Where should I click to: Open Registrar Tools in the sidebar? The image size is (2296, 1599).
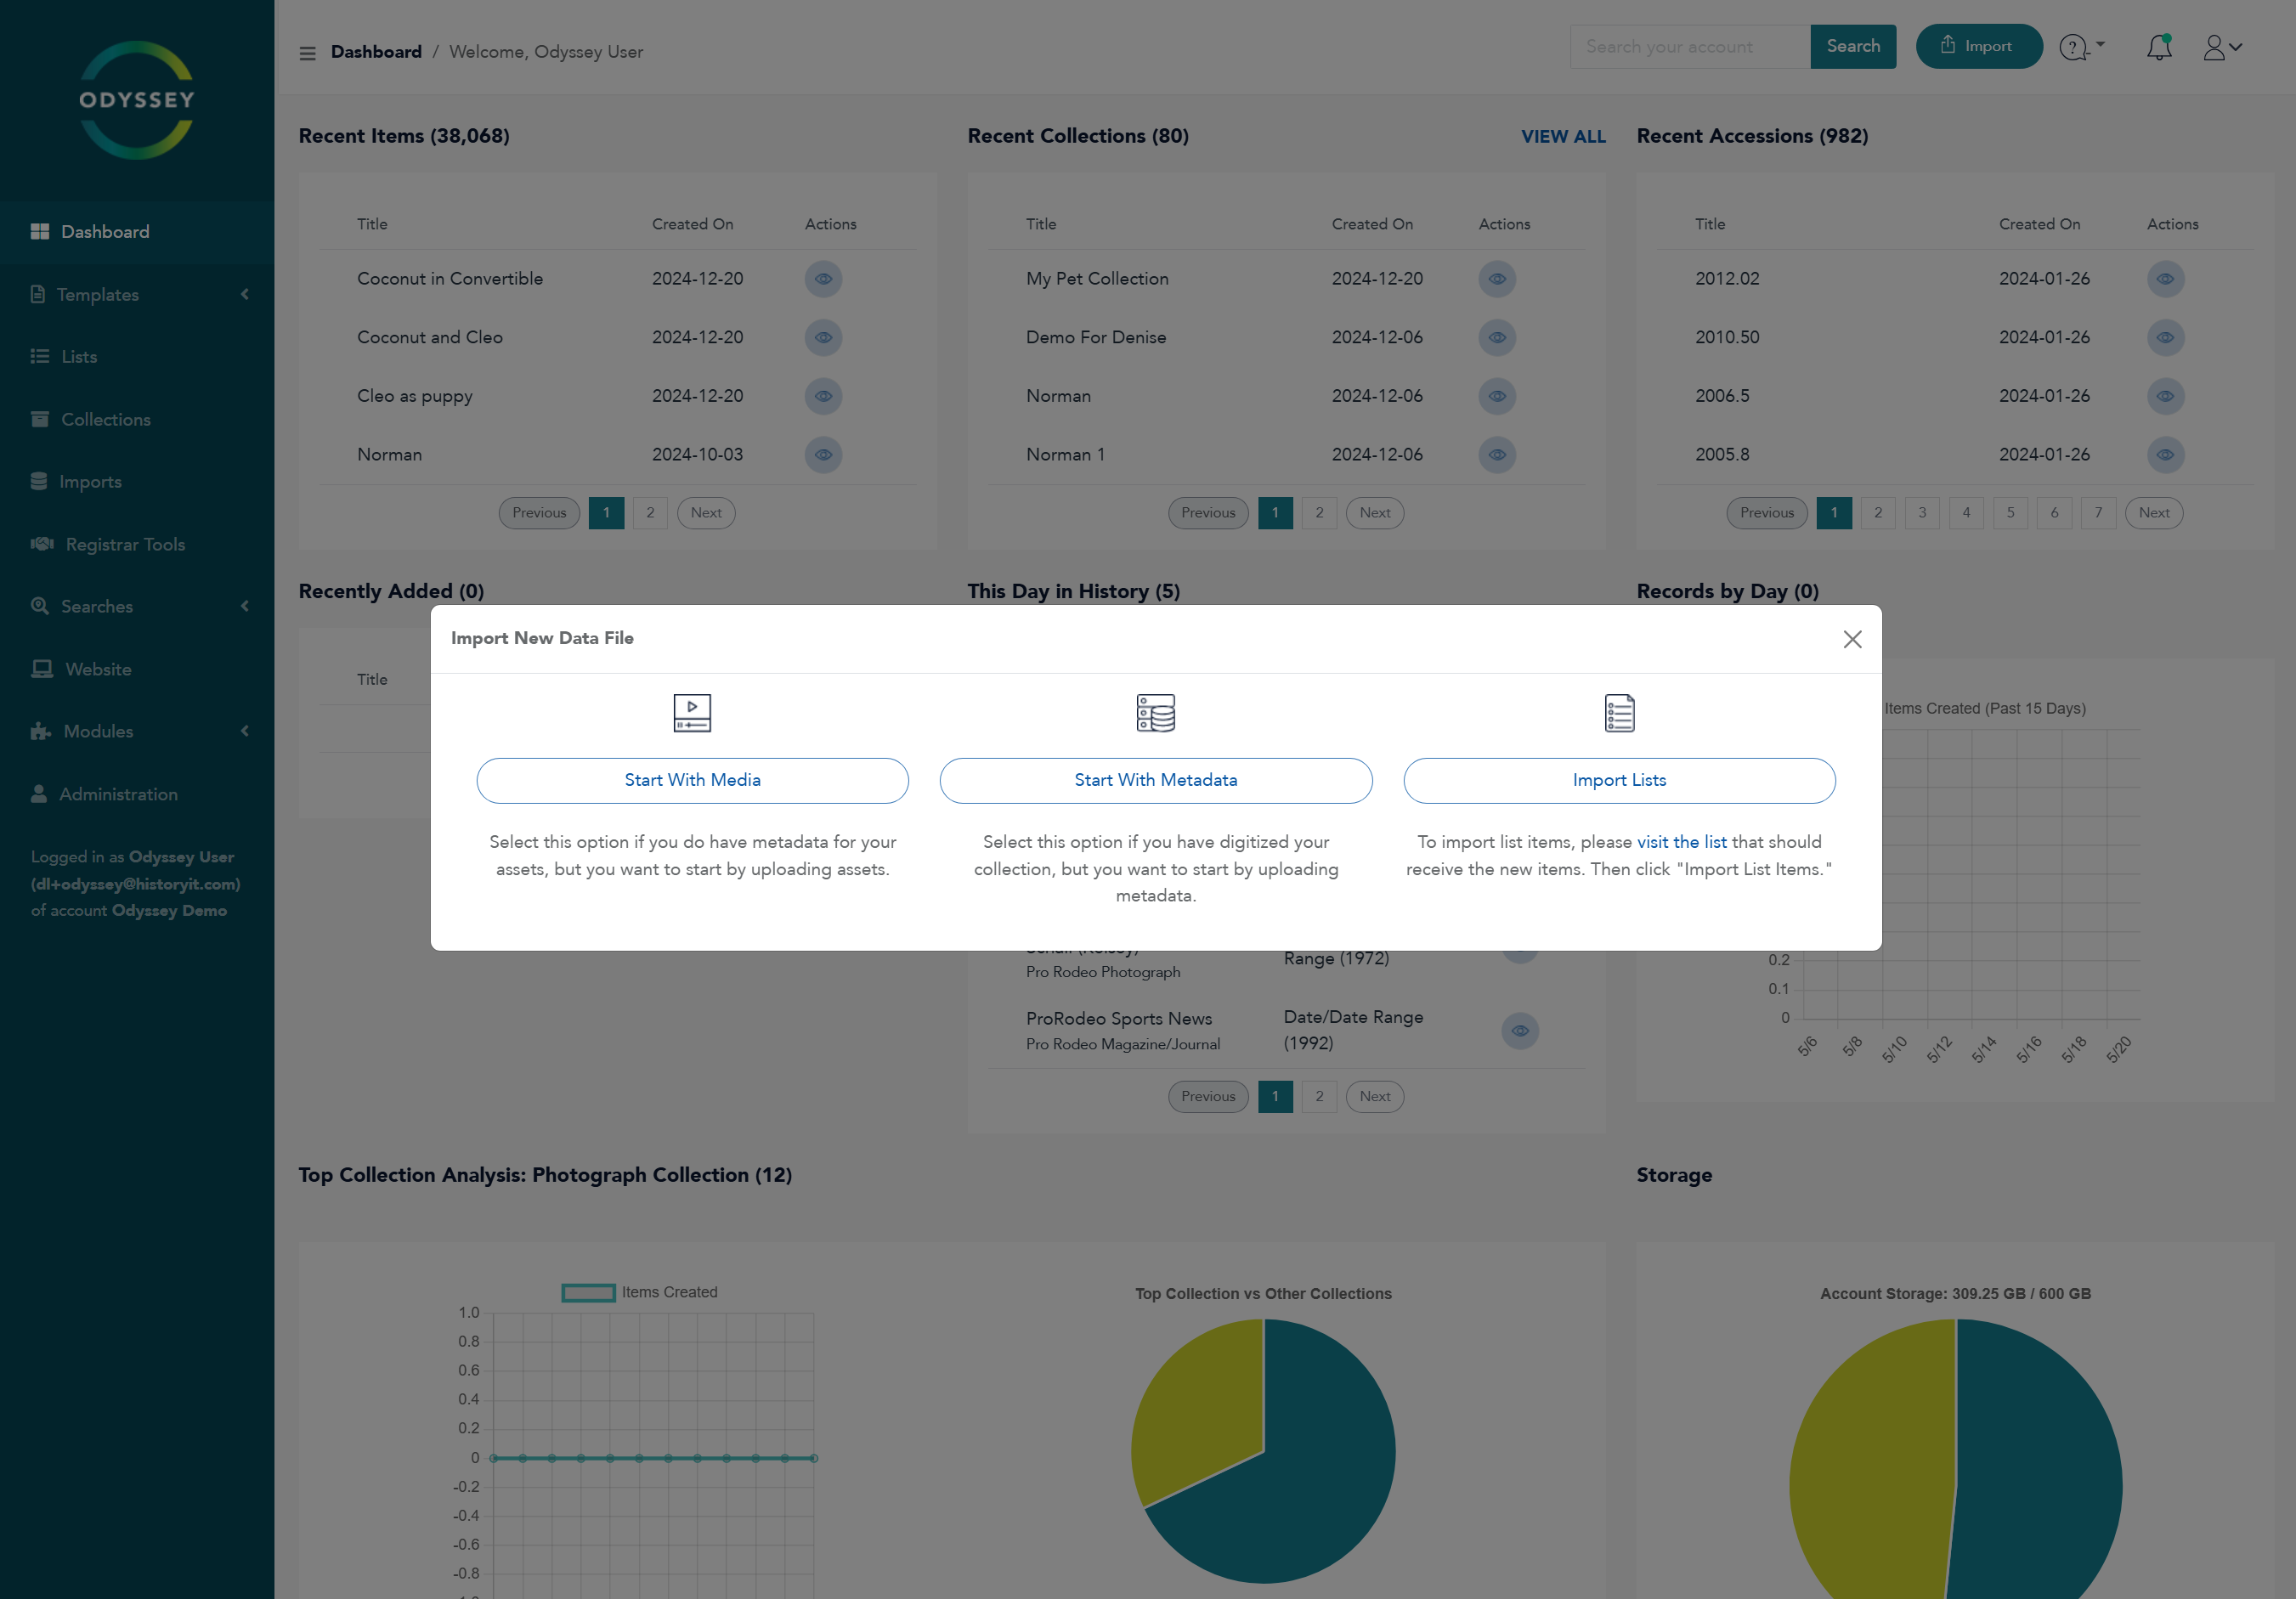point(125,544)
